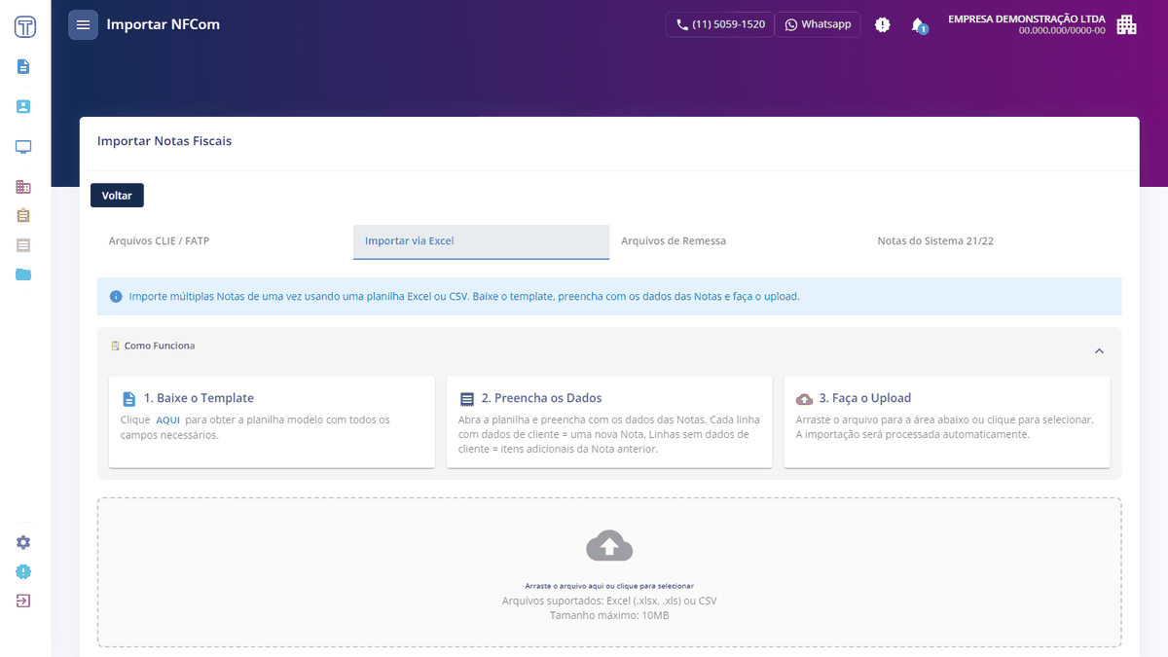
Task: Open the hamburger menu button
Action: click(83, 24)
